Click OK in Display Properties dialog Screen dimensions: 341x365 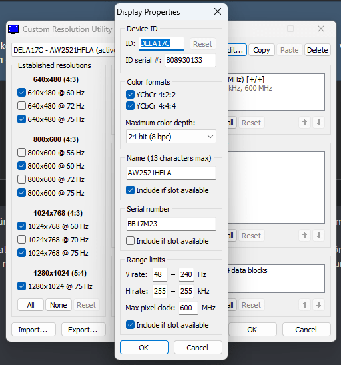[x=144, y=347]
